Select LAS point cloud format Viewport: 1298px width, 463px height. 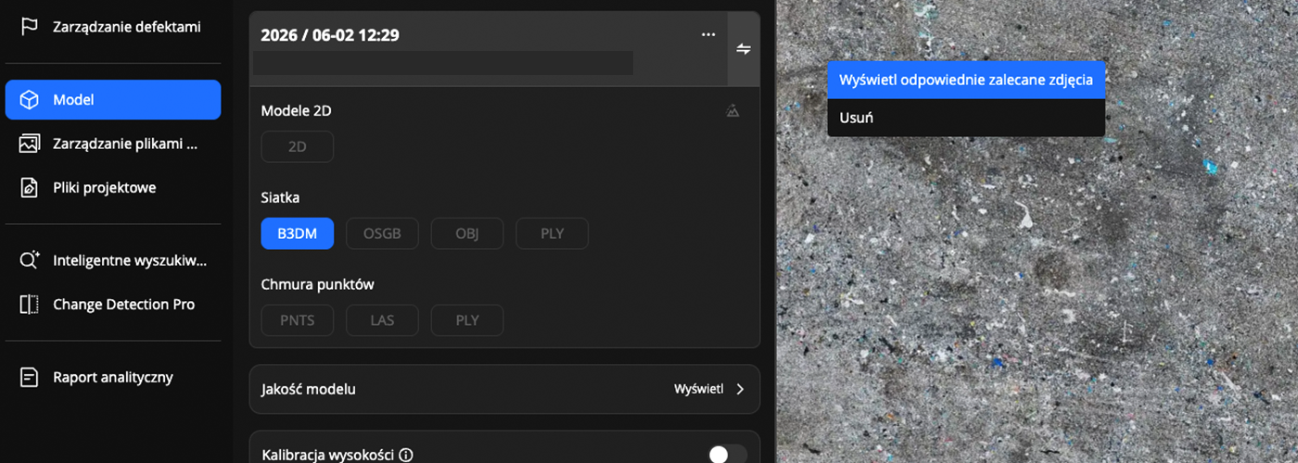382,320
